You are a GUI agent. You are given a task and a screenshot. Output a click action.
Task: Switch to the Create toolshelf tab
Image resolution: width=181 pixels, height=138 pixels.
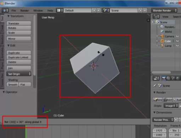click(2, 28)
